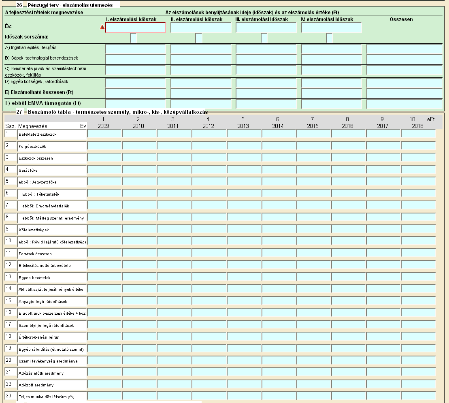The image size is (449, 403).
Task: Click Időszak sorszáma box under III. elszámolási időszak
Action: coord(264,38)
